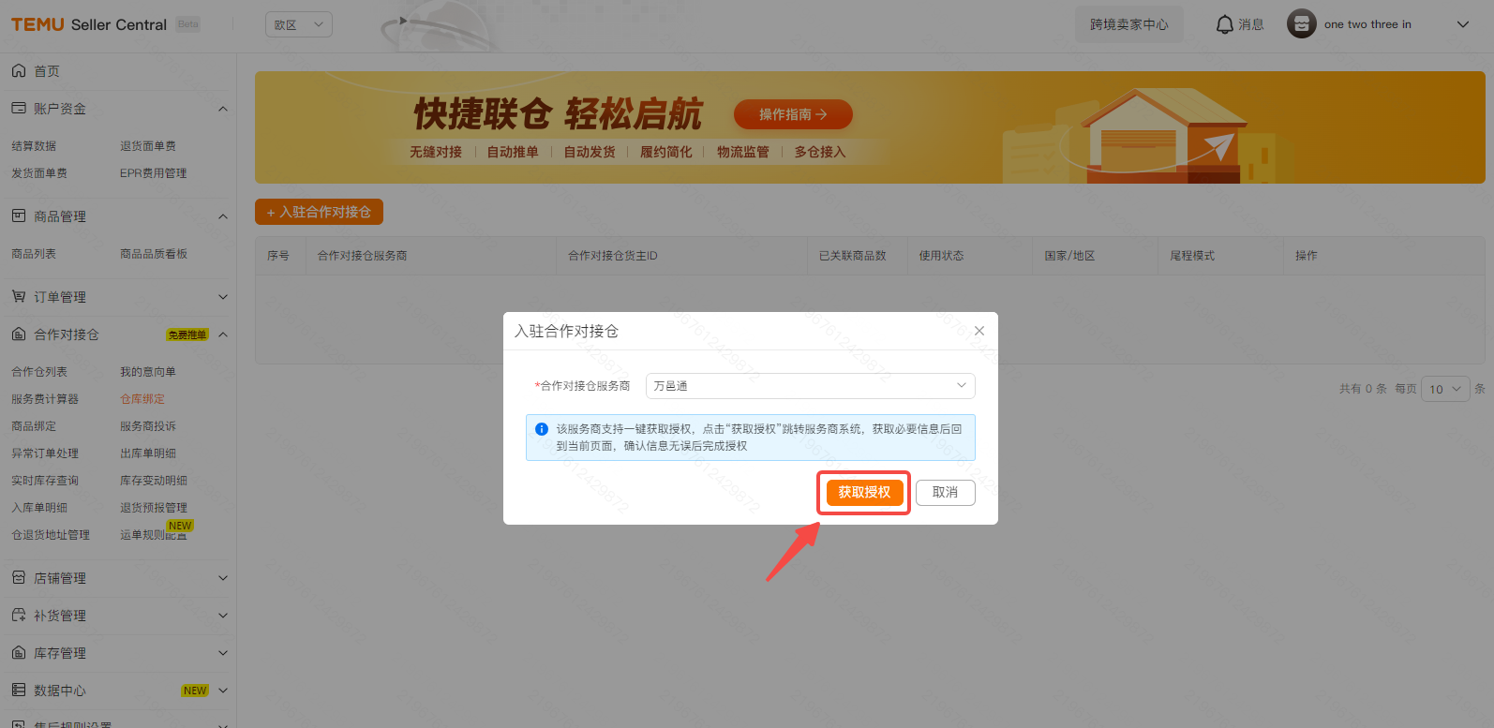Click the TEMU Seller Central logo
This screenshot has width=1494, height=728.
coord(89,24)
